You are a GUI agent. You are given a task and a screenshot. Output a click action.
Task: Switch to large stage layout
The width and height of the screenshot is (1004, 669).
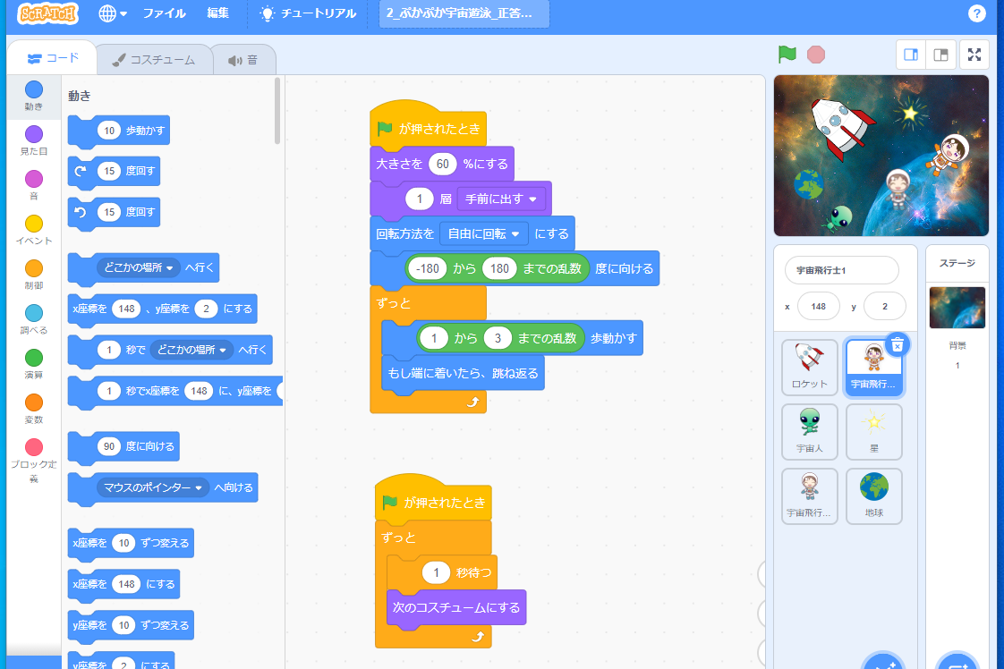pos(940,55)
